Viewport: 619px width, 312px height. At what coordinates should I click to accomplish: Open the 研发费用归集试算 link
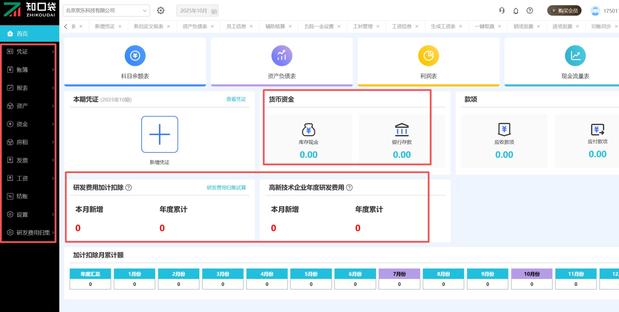click(226, 188)
